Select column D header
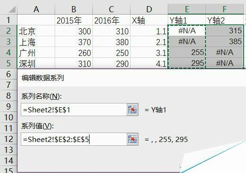Viewport: 246px width, 173px height. (149, 9)
